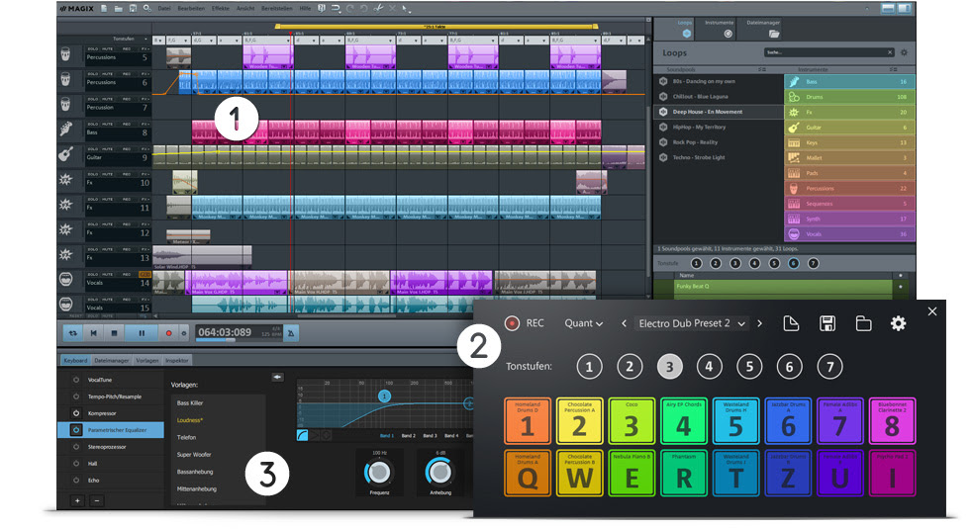972x529 pixels.
Task: Click the guitar icon of track 9
Action: [x=65, y=154]
